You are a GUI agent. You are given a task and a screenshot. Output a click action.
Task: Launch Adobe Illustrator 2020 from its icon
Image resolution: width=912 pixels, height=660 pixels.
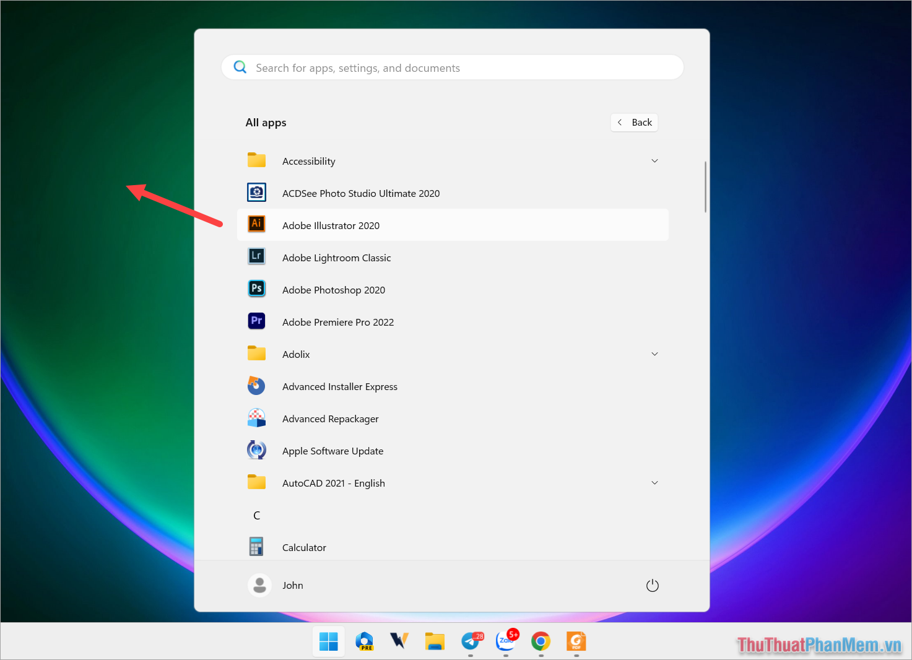click(x=256, y=224)
